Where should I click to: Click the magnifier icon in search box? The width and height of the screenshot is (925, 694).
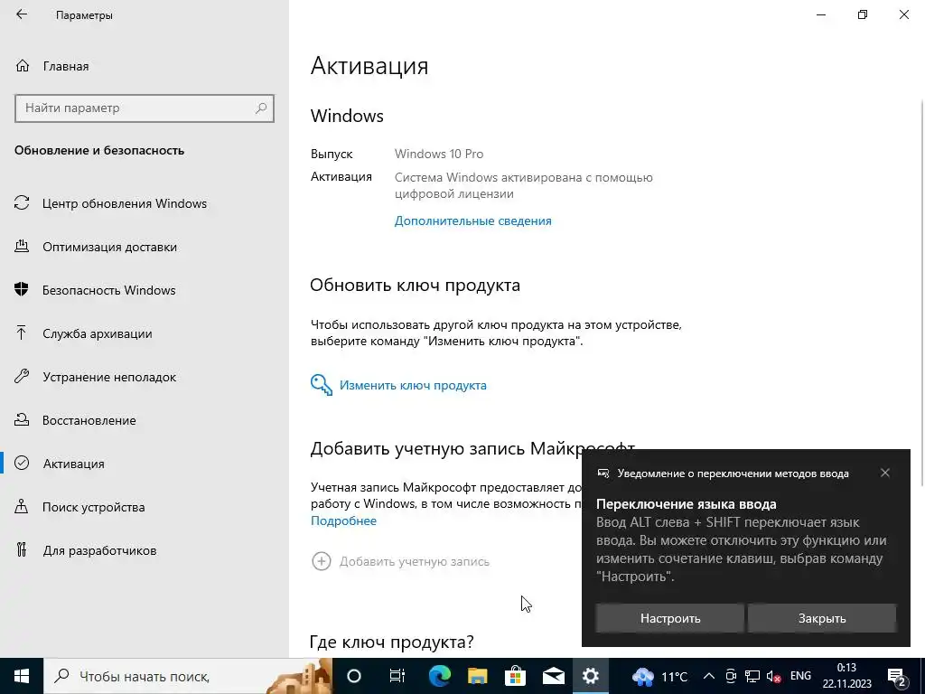coord(261,108)
